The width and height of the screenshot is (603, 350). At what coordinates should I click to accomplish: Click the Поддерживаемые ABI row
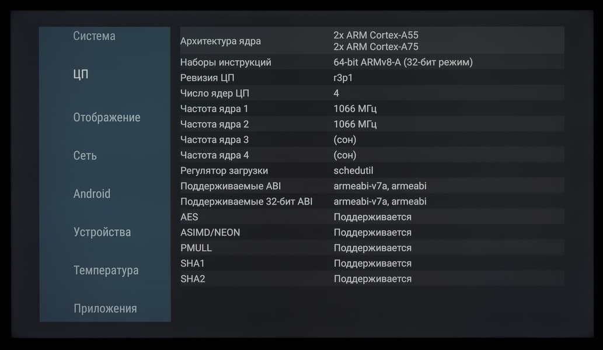click(x=372, y=186)
